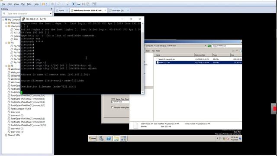The image size is (277, 156).
Task: Click the TFTP Server Root Directory field
Action: click(x=120, y=102)
